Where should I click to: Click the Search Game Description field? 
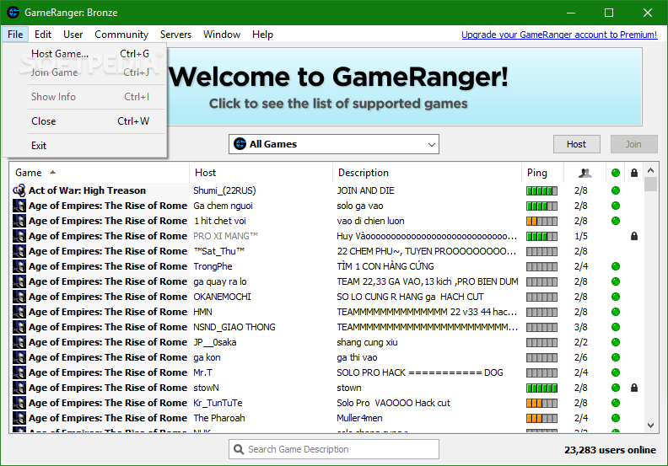tap(333, 449)
